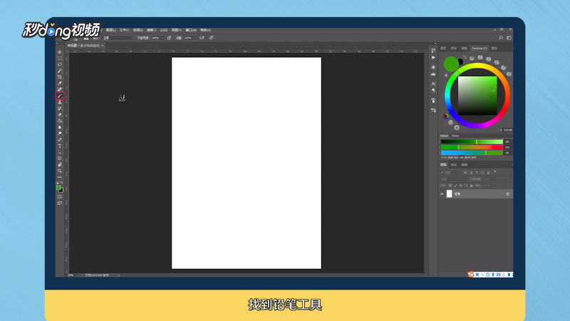
Task: Click the Background layer thumbnail
Action: [450, 194]
